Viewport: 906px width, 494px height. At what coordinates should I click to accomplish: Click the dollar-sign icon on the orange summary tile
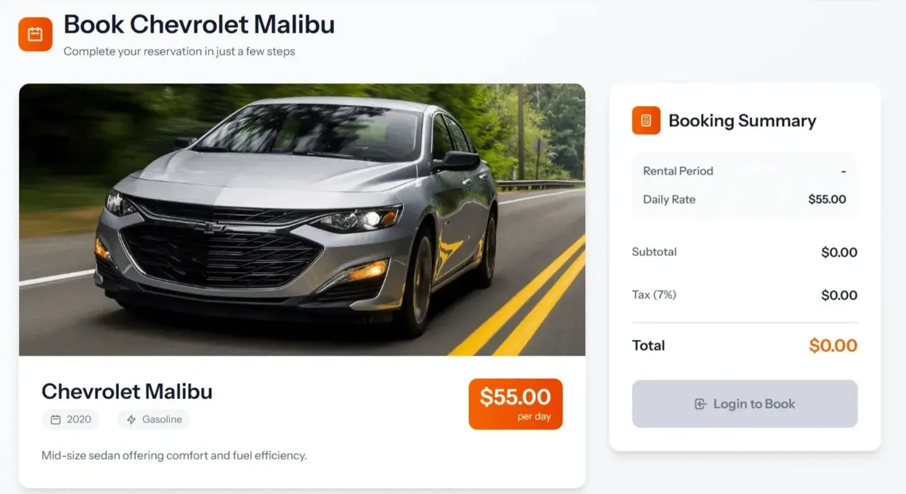click(x=646, y=120)
